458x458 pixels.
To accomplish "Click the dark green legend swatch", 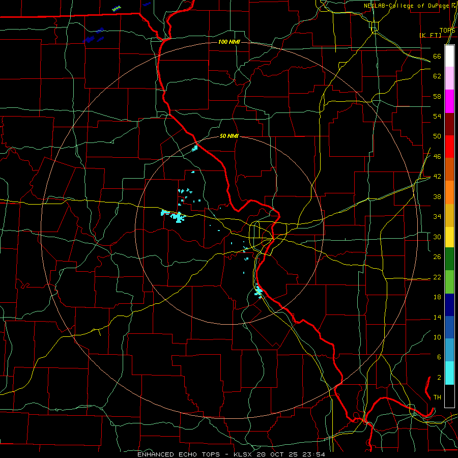I will point(449,259).
